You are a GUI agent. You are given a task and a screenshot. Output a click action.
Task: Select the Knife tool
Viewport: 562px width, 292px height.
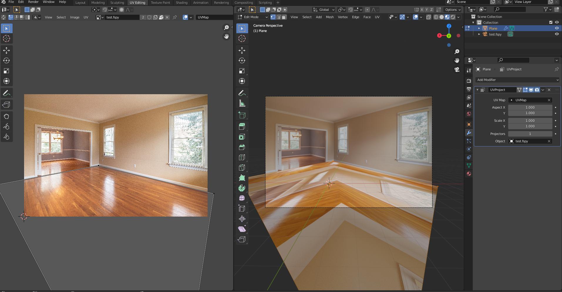click(242, 168)
